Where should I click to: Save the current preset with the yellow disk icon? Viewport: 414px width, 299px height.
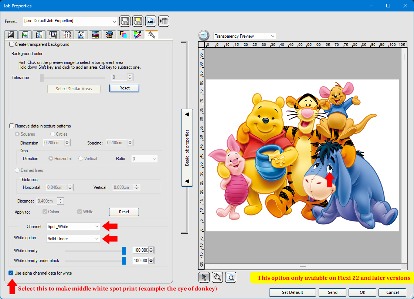pyautogui.click(x=138, y=21)
